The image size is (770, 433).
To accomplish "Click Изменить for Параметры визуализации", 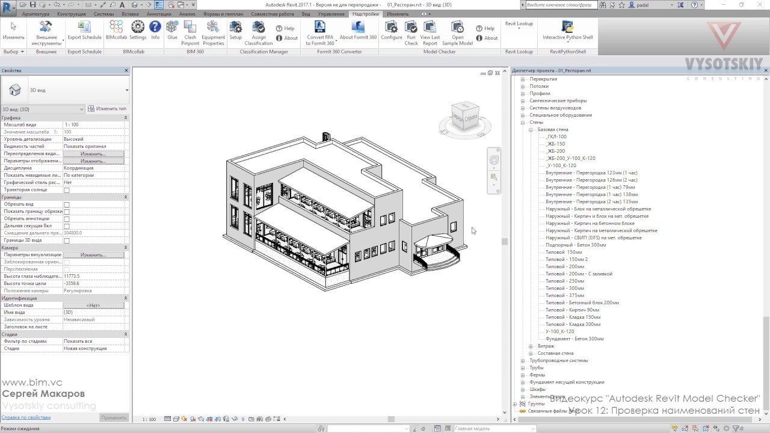I will pyautogui.click(x=93, y=255).
